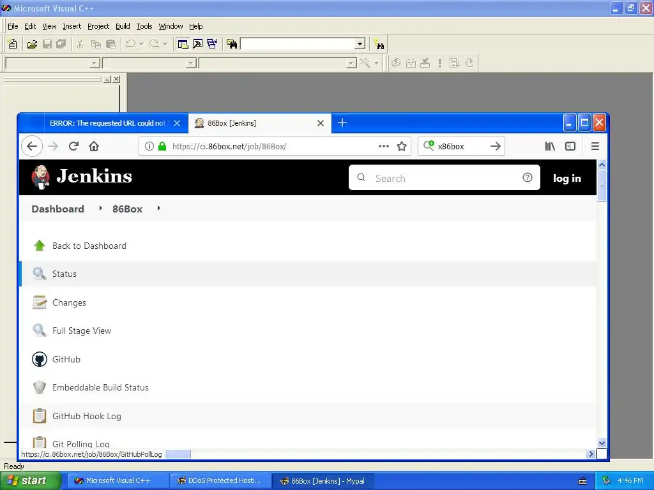Click the browser vertical scrollbar thumb
This screenshot has width=654, height=490.
(602, 186)
